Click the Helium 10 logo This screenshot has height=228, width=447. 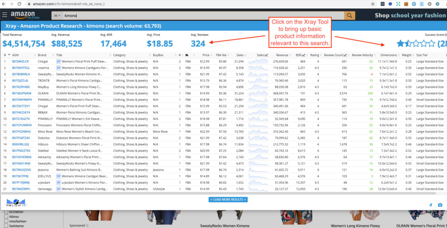pyautogui.click(x=16, y=202)
